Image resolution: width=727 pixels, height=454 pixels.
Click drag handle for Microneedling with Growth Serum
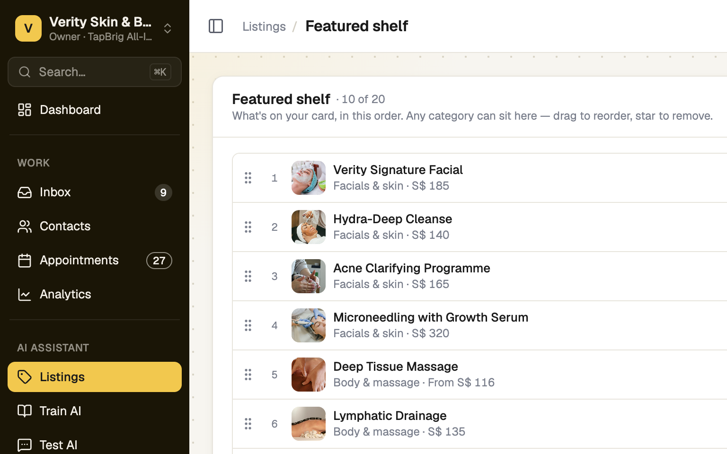pos(248,325)
